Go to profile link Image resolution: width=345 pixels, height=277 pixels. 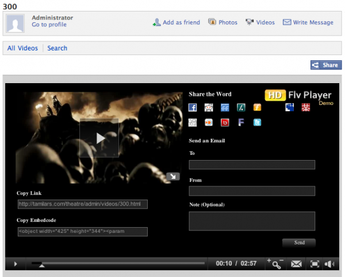click(49, 25)
